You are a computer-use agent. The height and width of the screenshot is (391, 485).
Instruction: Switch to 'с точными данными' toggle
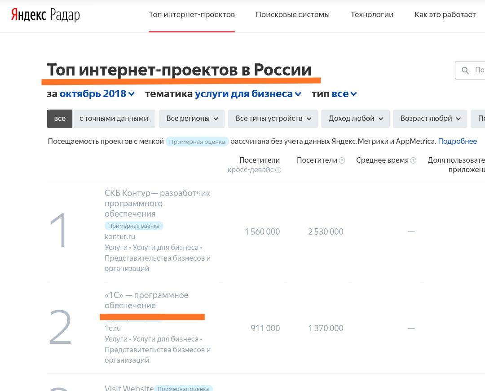coord(114,119)
